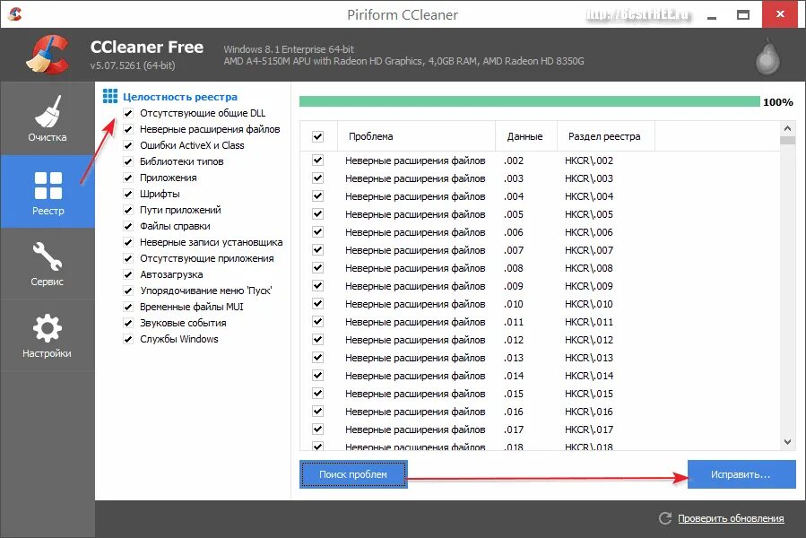Toggle the Приложения checkbox
This screenshot has height=538, width=806.
tap(128, 178)
